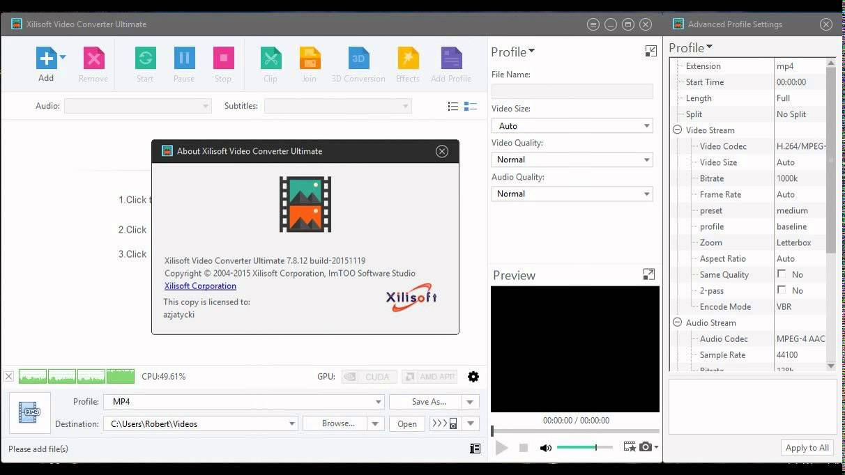Take a snapshot with camera icon
This screenshot has width=845, height=475.
coord(646,447)
